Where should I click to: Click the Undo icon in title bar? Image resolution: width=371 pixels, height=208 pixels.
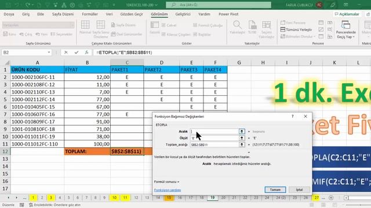pos(17,5)
